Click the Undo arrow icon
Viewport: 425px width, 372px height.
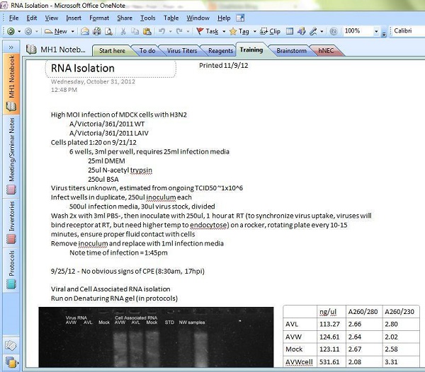pyautogui.click(x=161, y=31)
